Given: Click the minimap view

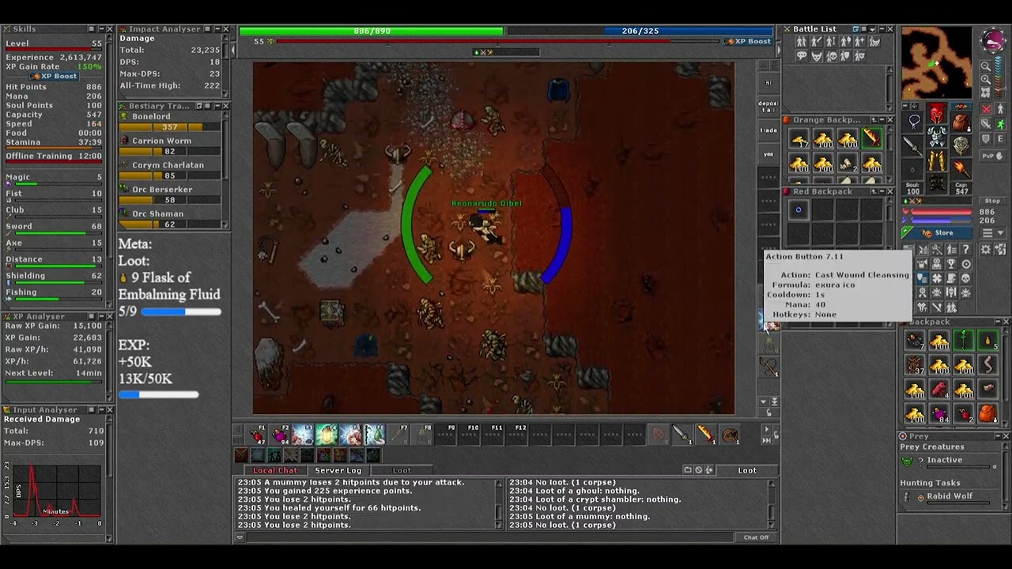Looking at the screenshot, I should pyautogui.click(x=937, y=62).
